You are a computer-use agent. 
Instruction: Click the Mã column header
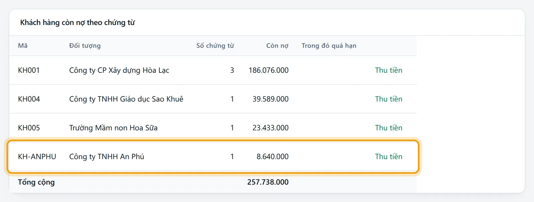point(23,45)
